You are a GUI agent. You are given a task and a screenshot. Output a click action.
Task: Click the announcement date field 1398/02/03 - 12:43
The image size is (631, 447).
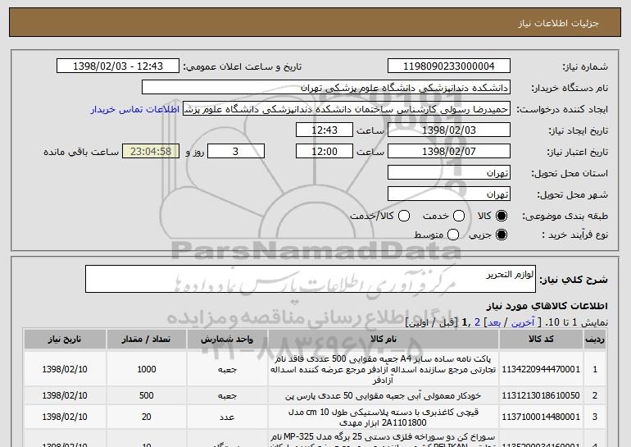118,66
